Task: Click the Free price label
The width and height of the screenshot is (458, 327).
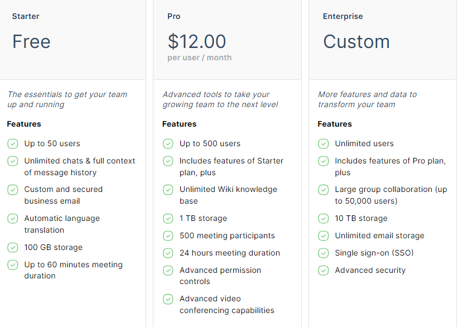Action: pos(31,41)
